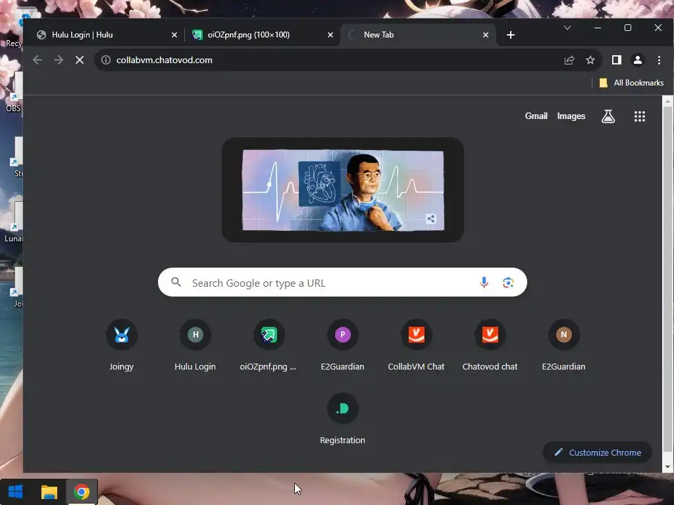Click the forward navigation arrow
This screenshot has width=674, height=505.
coord(59,60)
